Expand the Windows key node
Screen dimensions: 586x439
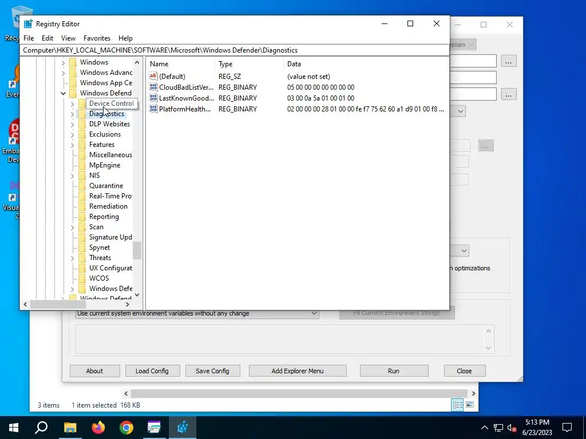[63, 62]
